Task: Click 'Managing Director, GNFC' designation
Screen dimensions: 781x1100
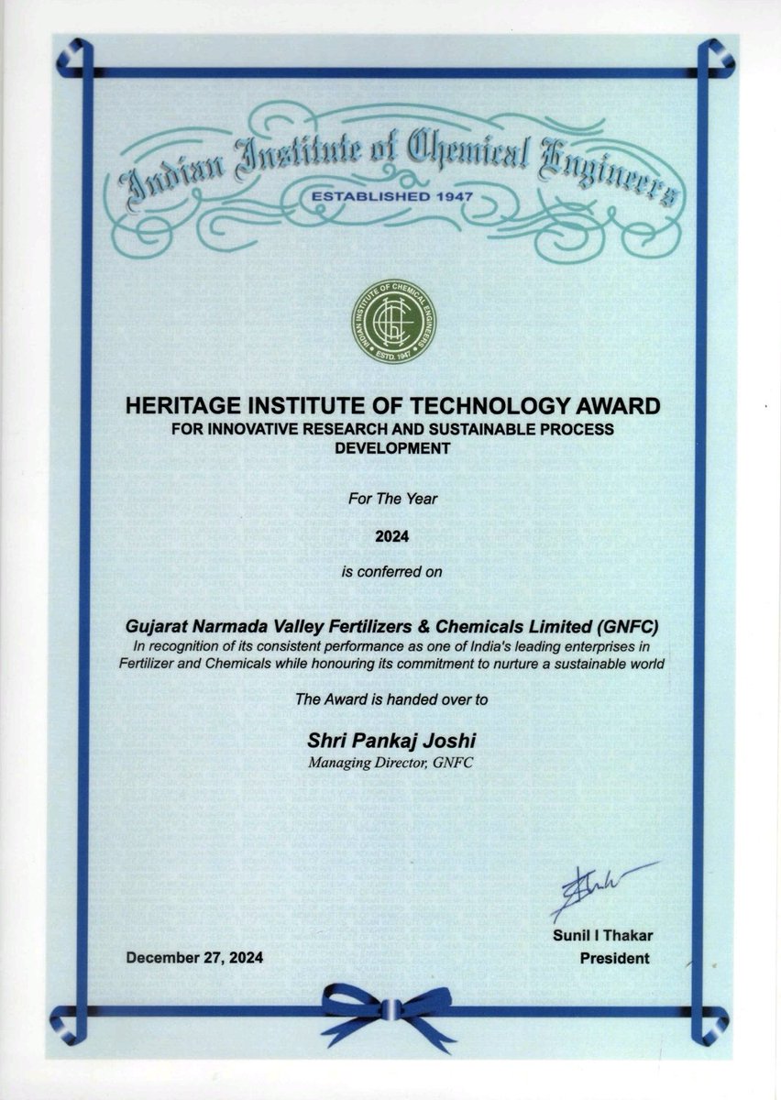Action: (391, 761)
